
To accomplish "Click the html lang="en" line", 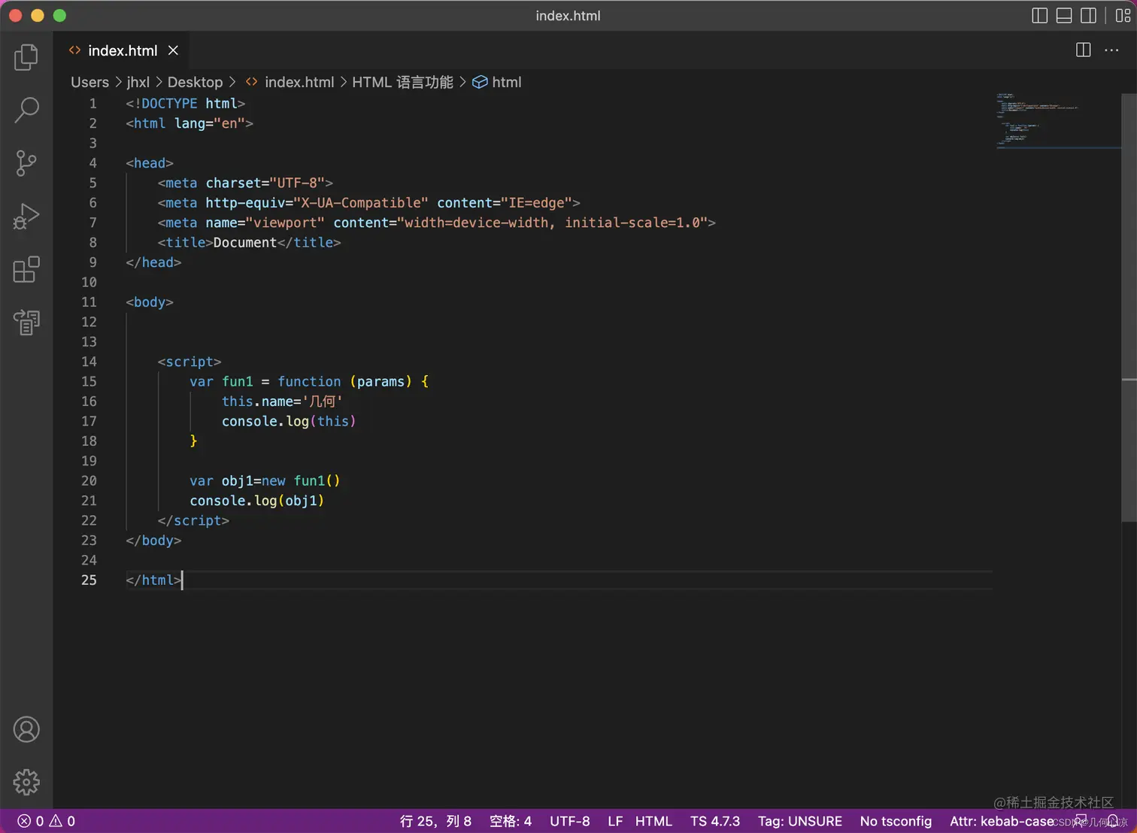I will pyautogui.click(x=189, y=123).
